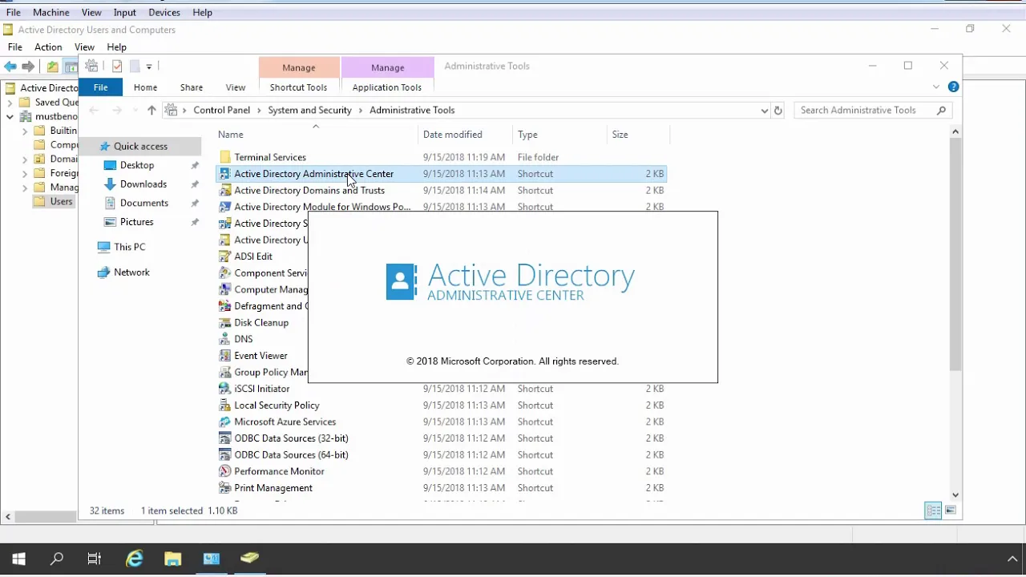1026x577 pixels.
Task: Refresh the Administrative Tools address bar
Action: click(x=778, y=111)
